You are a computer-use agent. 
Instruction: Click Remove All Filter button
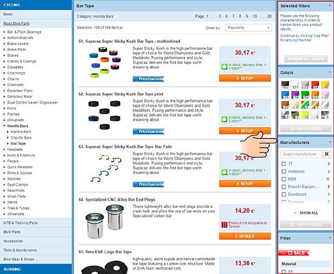(306, 59)
